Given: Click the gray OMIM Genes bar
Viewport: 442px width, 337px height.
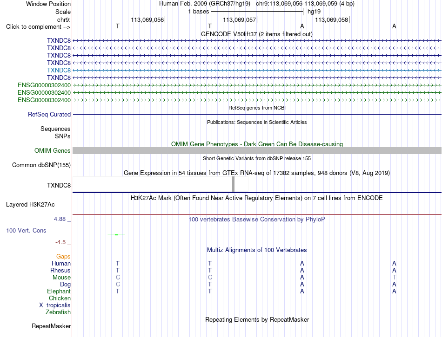Looking at the screenshot, I should (257, 151).
